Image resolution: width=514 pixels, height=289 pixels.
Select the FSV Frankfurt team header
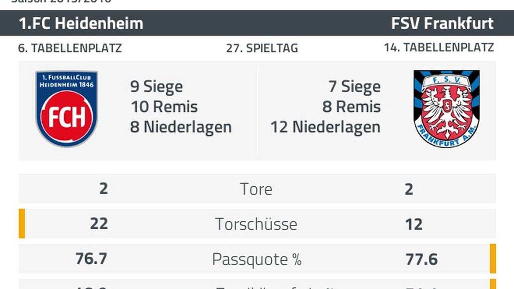click(442, 23)
